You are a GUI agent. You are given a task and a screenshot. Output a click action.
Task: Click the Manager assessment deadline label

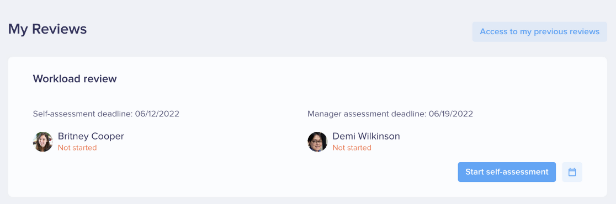tap(367, 114)
